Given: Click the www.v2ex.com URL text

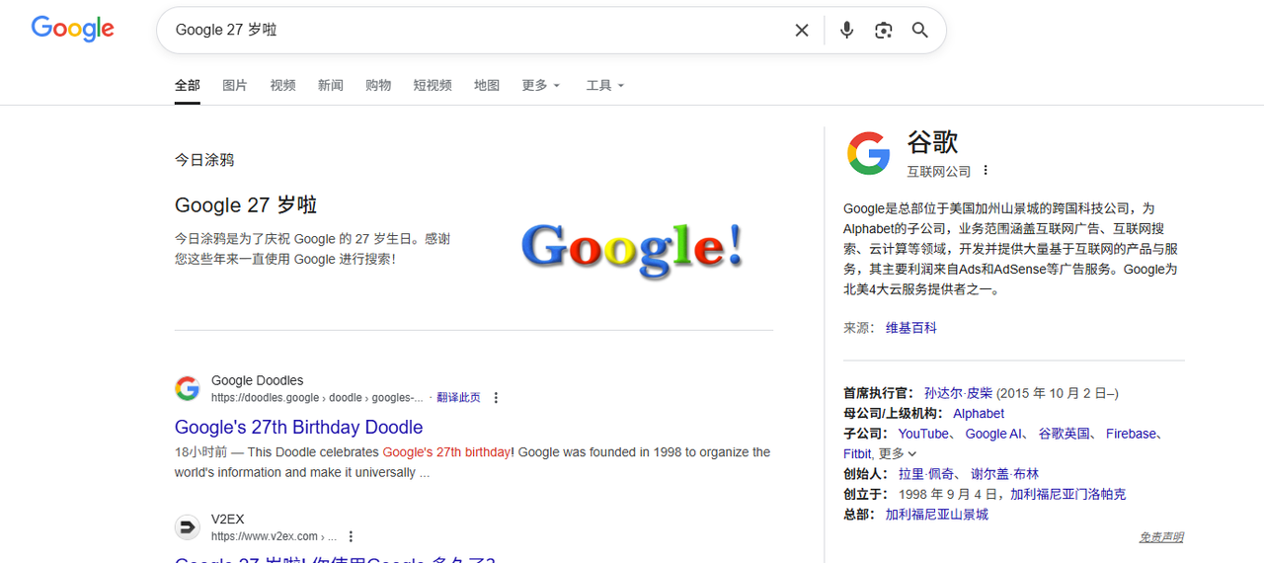Looking at the screenshot, I should point(275,536).
